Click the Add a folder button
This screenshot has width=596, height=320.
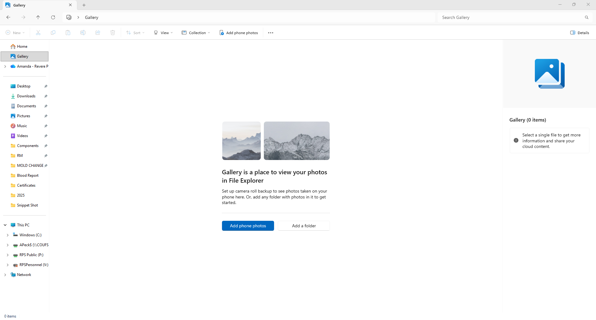[x=304, y=226]
